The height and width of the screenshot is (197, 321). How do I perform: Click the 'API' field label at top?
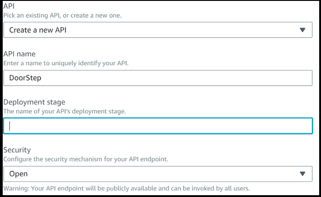click(9, 7)
